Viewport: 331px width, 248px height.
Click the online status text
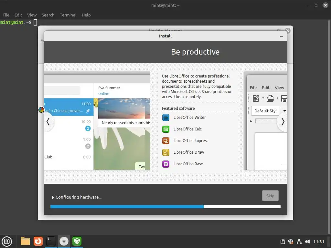click(104, 94)
